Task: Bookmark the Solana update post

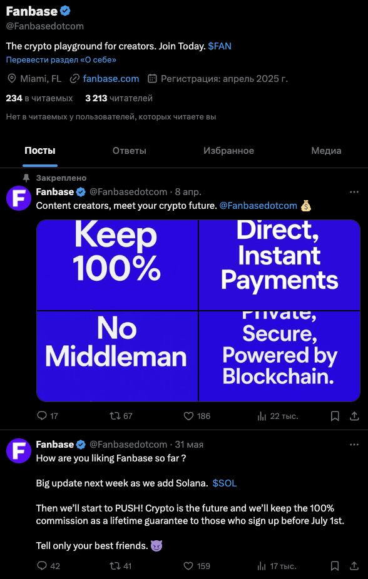Action: point(335,566)
